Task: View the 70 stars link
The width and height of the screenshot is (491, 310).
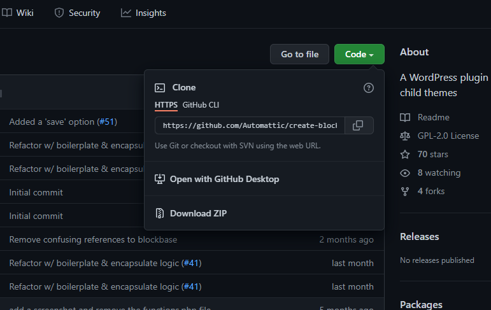Action: coord(433,155)
